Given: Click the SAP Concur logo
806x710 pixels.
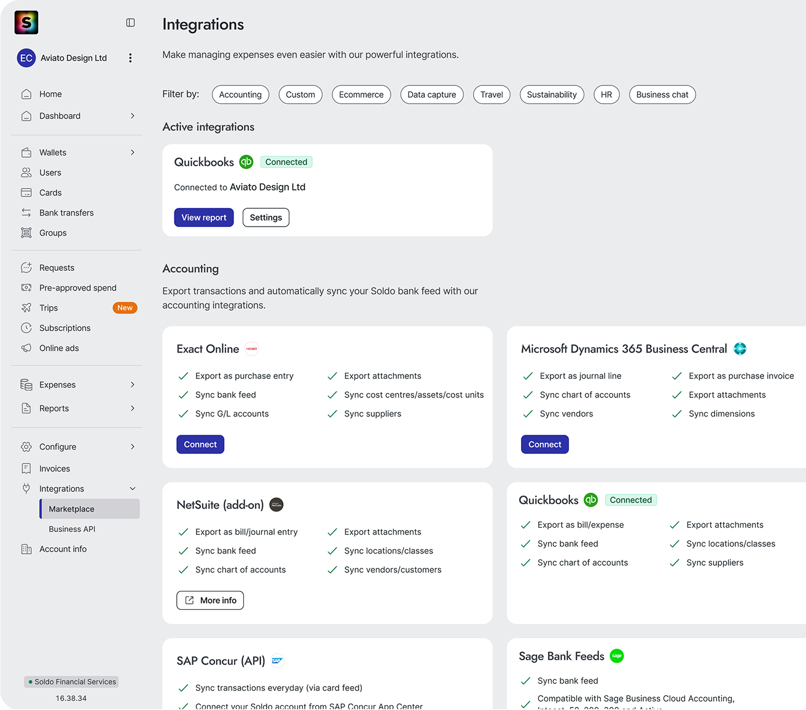Looking at the screenshot, I should pos(278,660).
